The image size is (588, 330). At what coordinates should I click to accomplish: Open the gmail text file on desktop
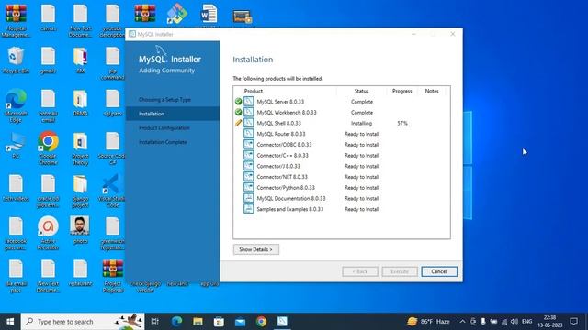click(48, 60)
